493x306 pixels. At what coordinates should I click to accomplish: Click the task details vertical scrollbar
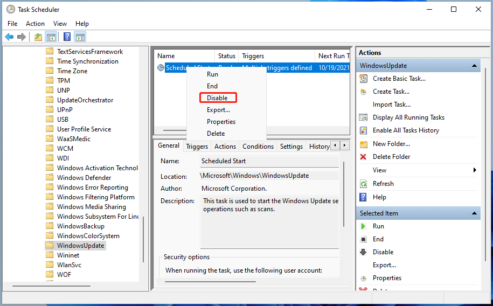(x=344, y=194)
